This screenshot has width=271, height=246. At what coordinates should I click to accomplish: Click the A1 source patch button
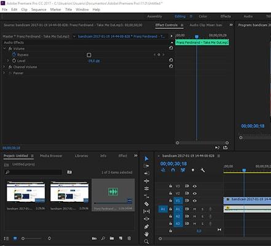pos(163,209)
